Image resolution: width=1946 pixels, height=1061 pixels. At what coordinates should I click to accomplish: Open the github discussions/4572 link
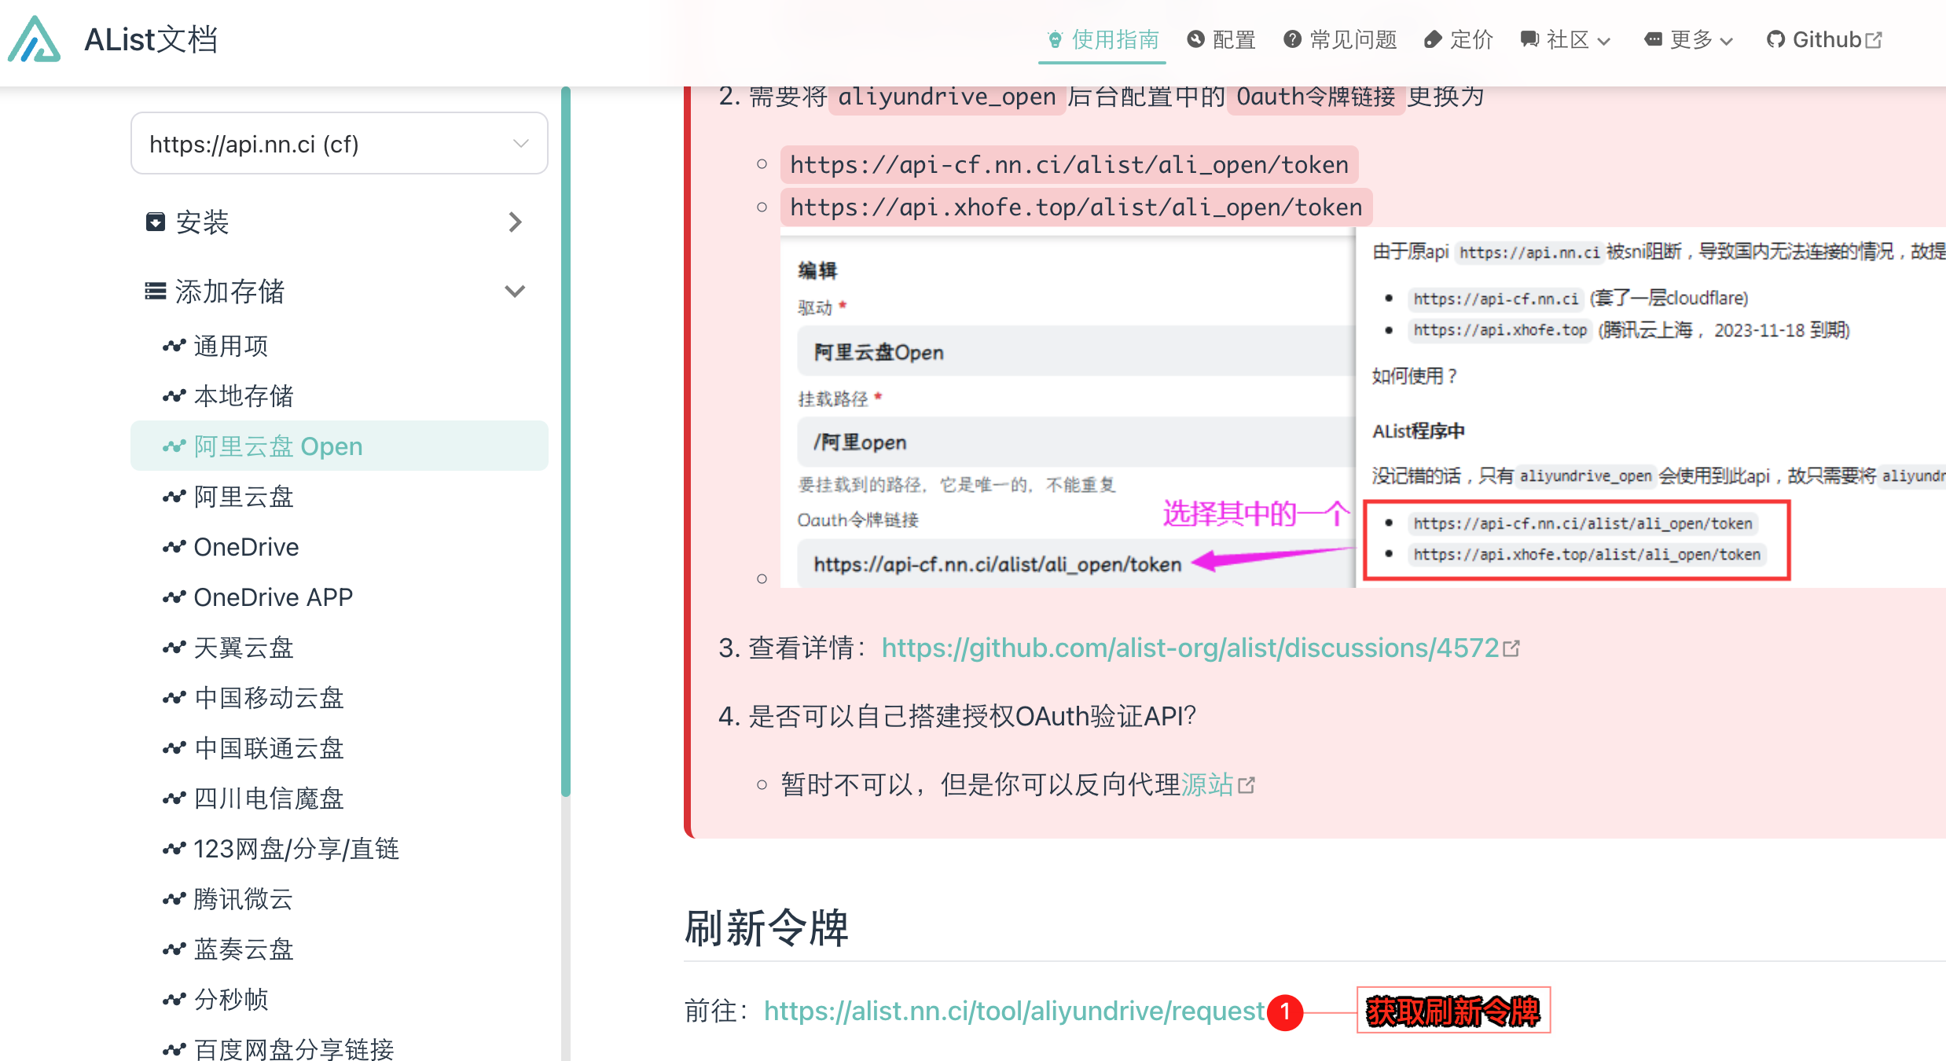pyautogui.click(x=1200, y=648)
